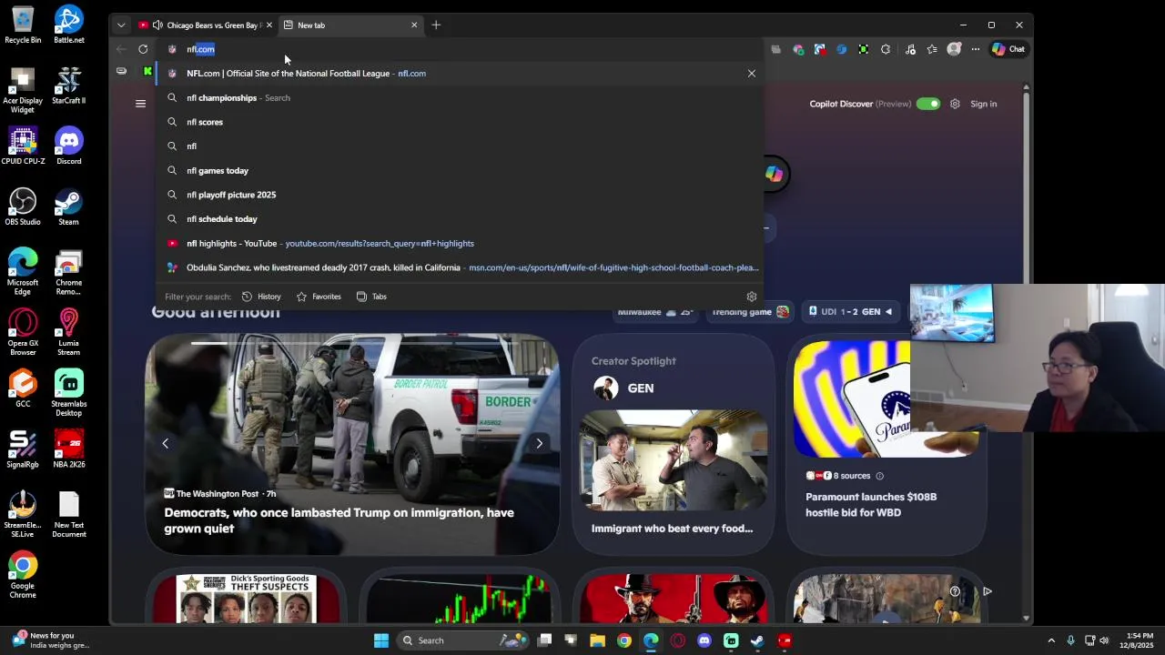The width and height of the screenshot is (1165, 655).
Task: Open the browser profile avatar
Action: tap(954, 49)
